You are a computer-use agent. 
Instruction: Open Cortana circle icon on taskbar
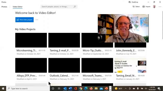53,88
